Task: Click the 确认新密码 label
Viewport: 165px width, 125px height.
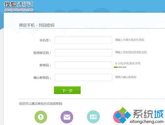Action: pyautogui.click(x=42, y=78)
